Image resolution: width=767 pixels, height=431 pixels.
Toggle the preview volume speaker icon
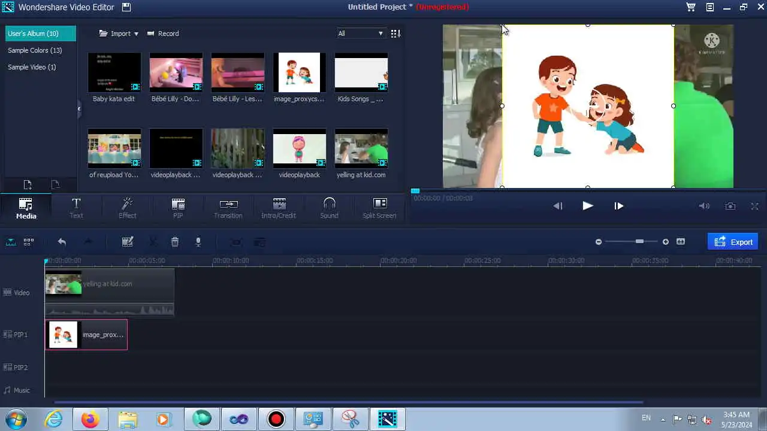click(x=705, y=206)
